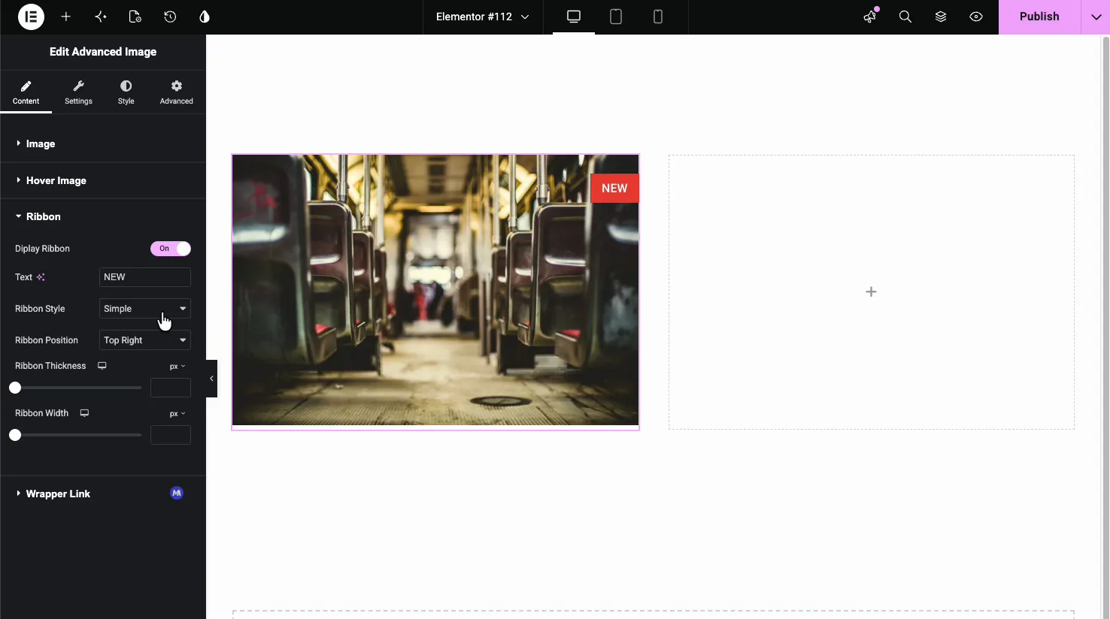The image size is (1110, 619).
Task: Click the Ribbon Thickness slider handle
Action: [x=15, y=388]
